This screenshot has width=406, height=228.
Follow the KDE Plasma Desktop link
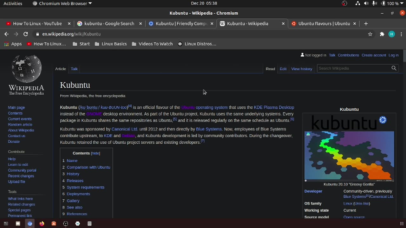pos(274,107)
